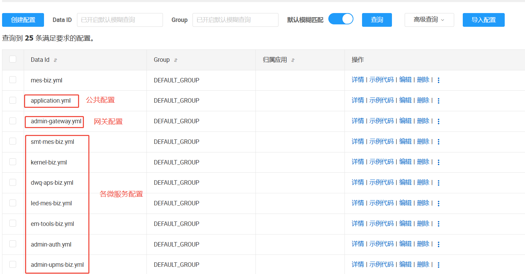Image resolution: width=525 pixels, height=274 pixels.
Task: Check the select-all checkbox in table header
Action: 13,59
